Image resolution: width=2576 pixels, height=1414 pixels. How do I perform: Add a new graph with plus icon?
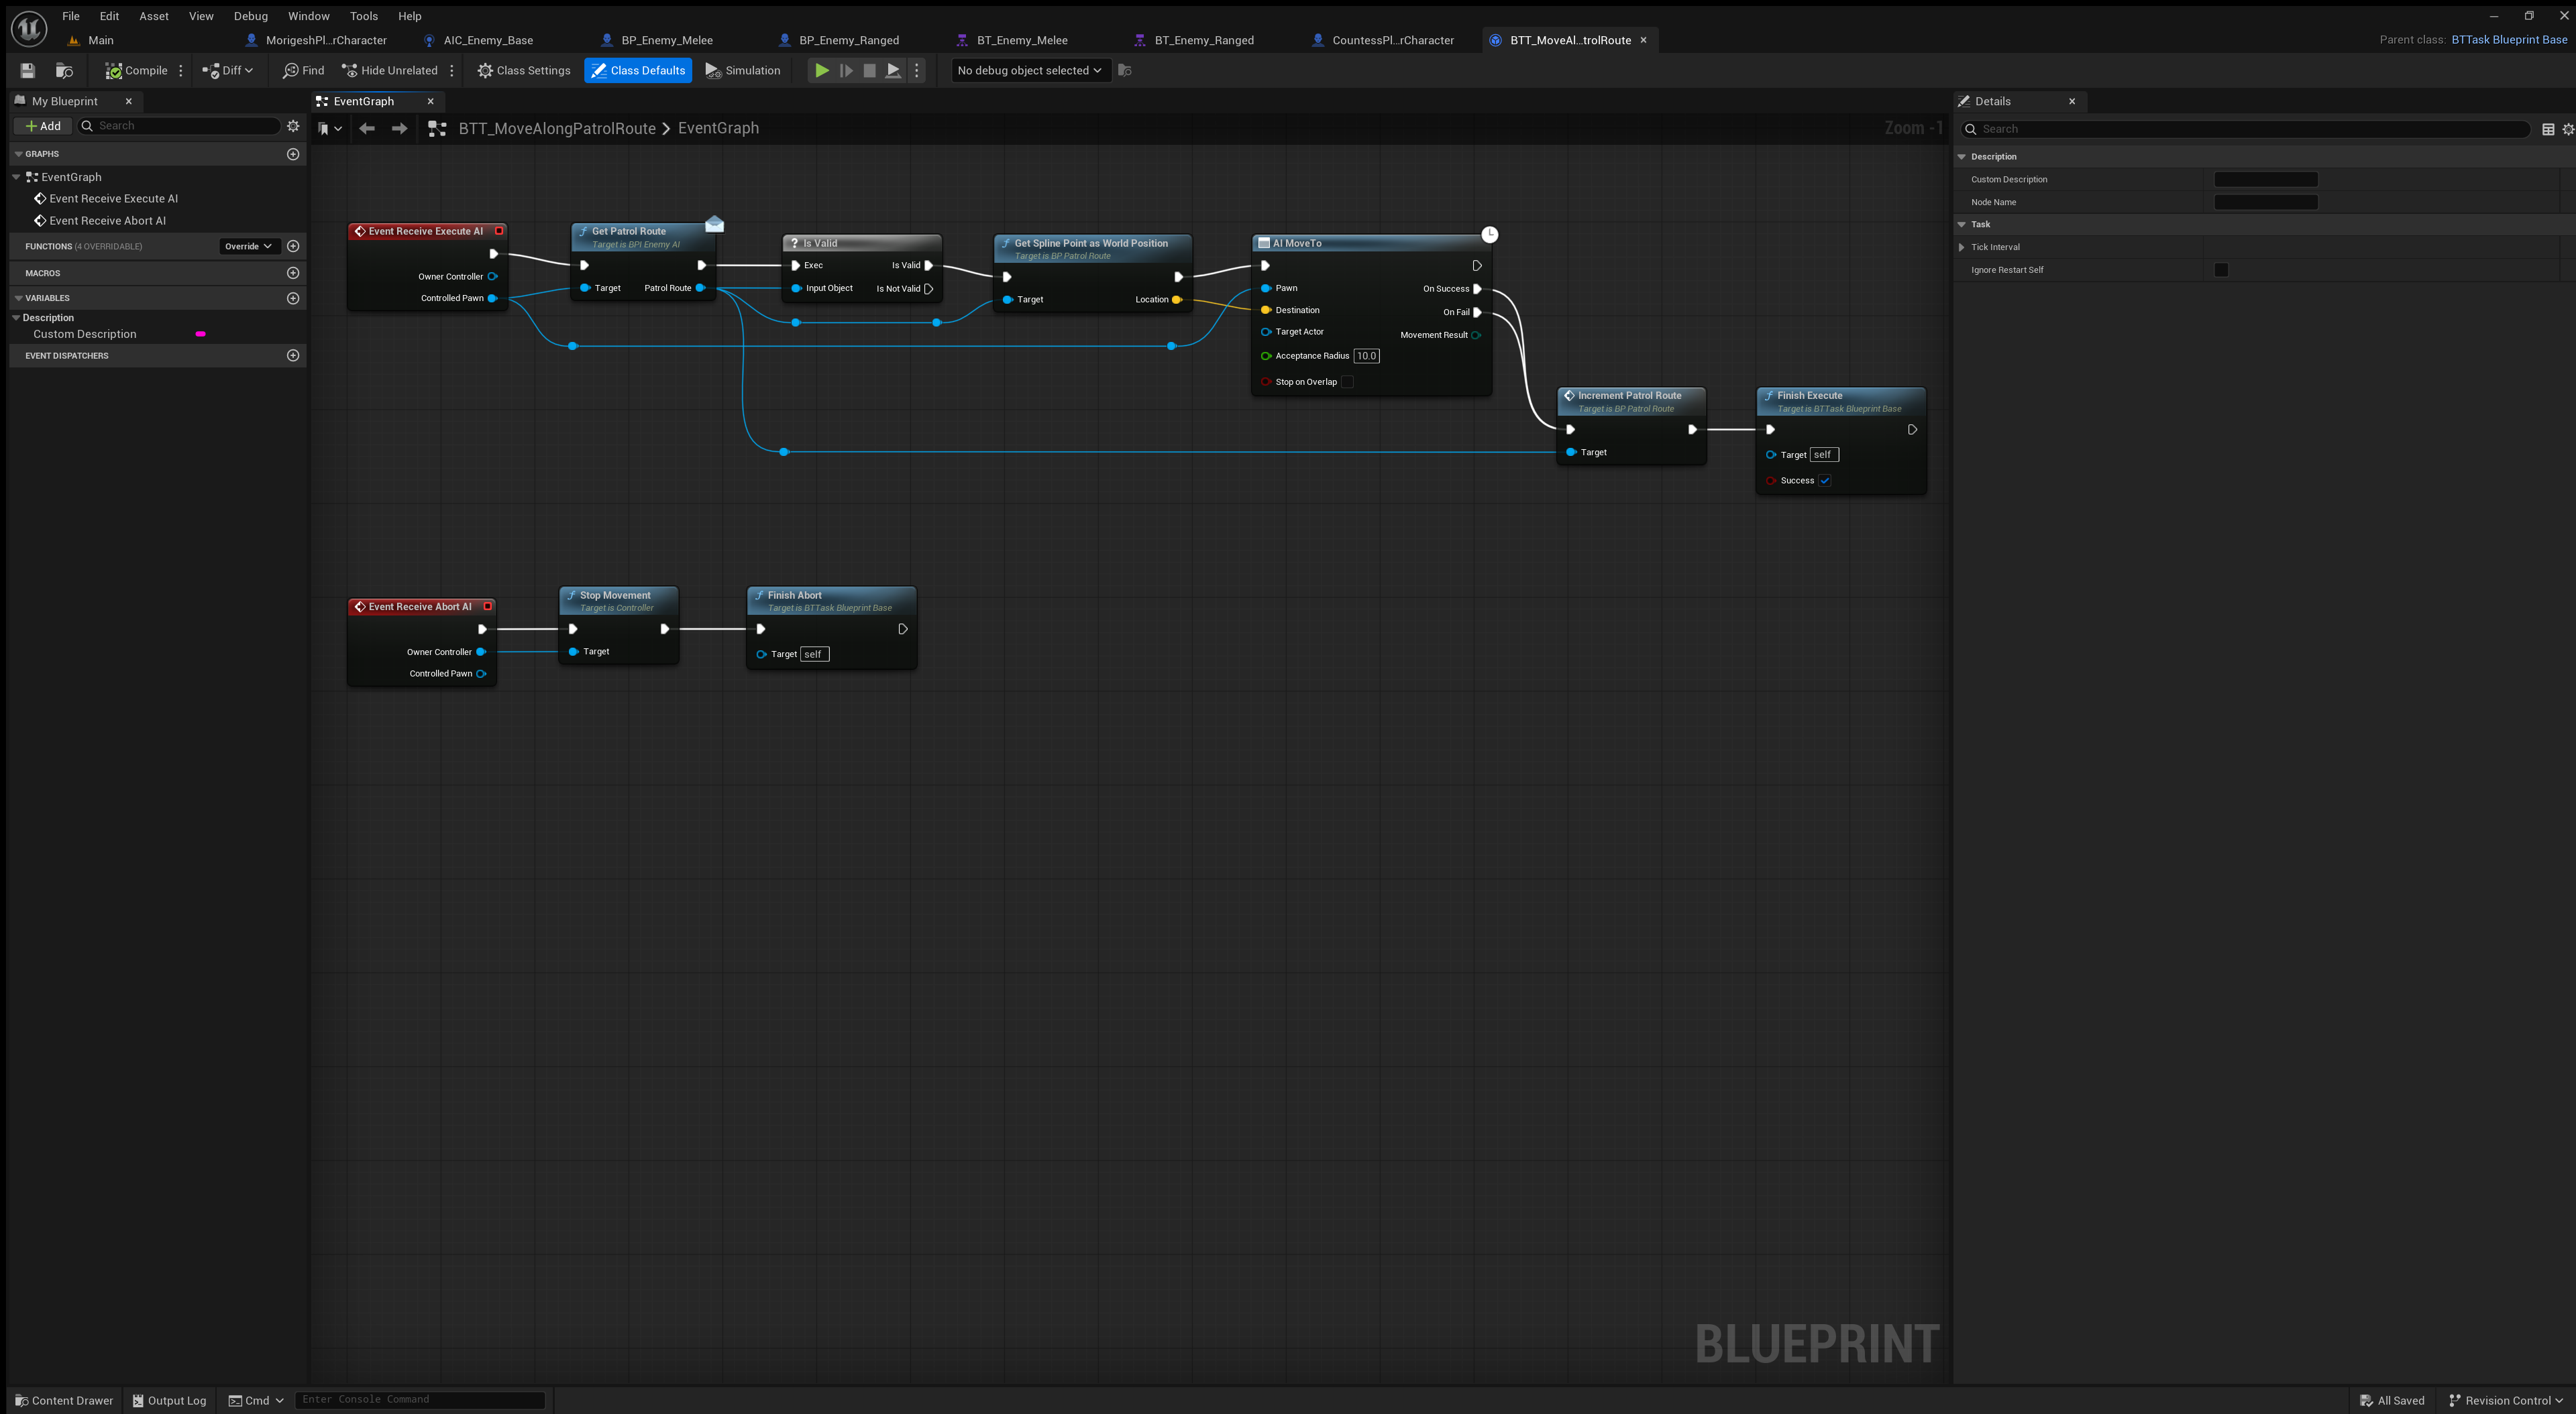click(293, 154)
